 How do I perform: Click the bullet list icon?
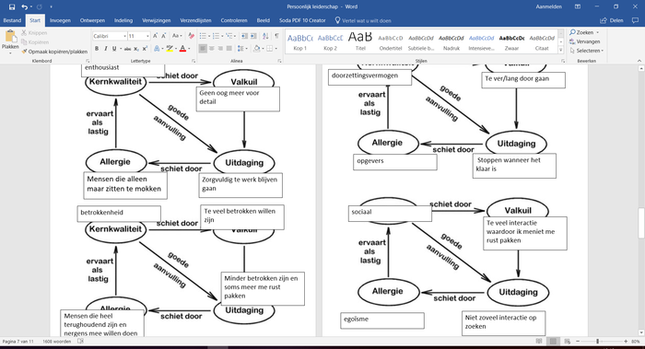click(x=203, y=36)
